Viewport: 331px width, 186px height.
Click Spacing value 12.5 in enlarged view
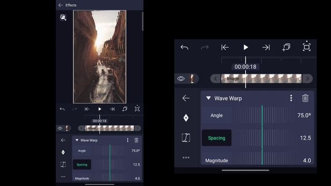[306, 138]
